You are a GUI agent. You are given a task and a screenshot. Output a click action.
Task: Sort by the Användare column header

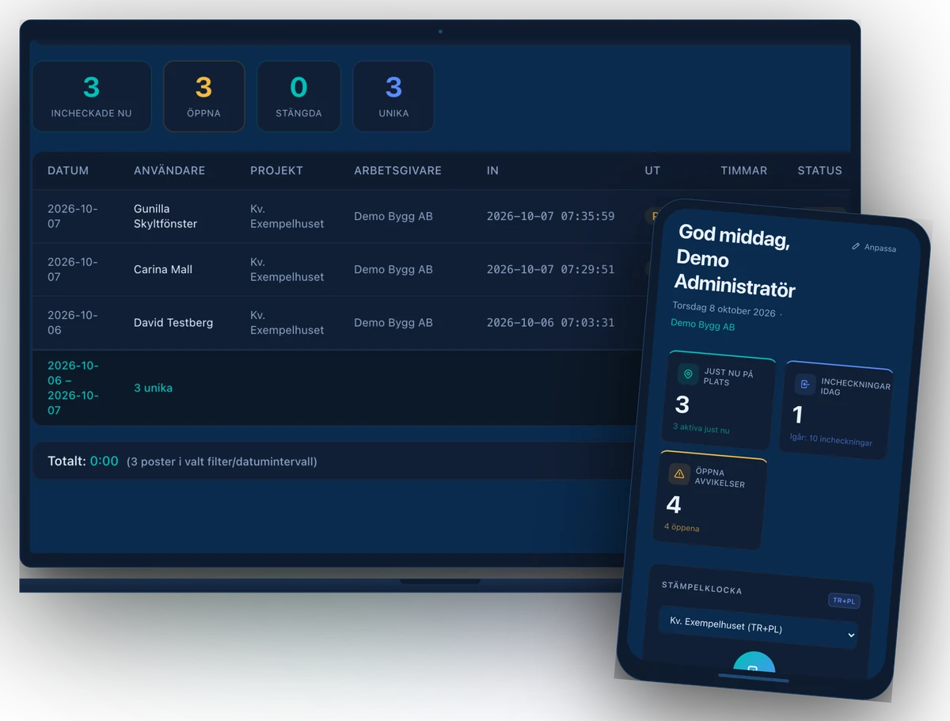click(169, 170)
